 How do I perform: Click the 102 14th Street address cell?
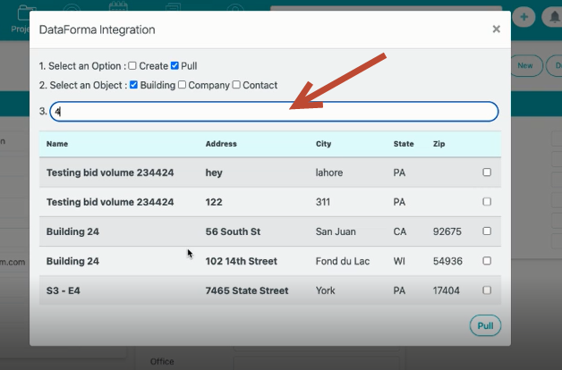click(x=242, y=261)
